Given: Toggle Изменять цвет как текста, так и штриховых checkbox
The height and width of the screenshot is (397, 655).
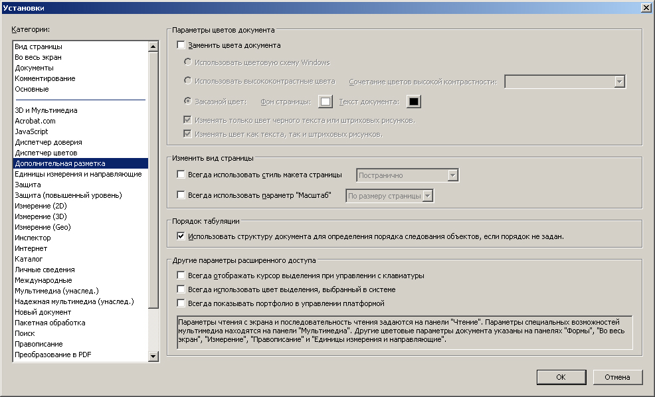Looking at the screenshot, I should 187,134.
